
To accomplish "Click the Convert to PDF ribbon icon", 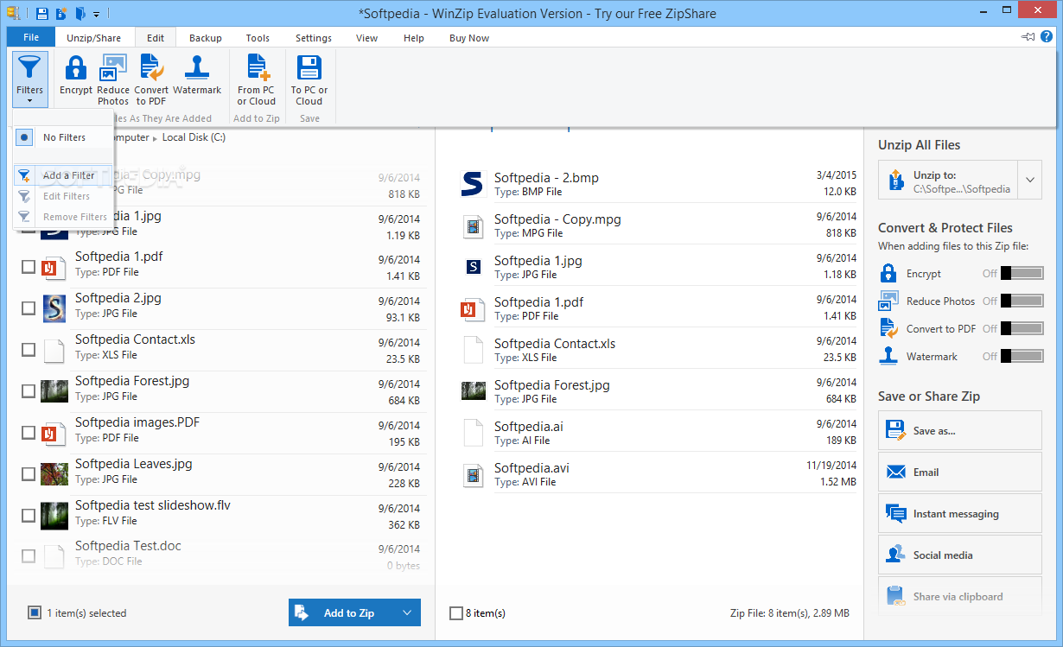I will pyautogui.click(x=152, y=68).
